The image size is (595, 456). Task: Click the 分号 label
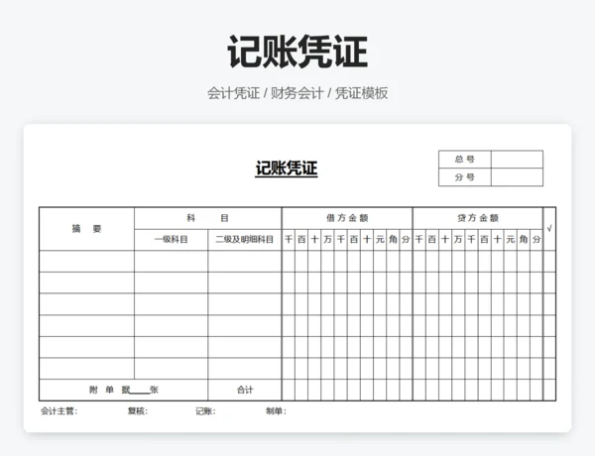click(x=465, y=177)
